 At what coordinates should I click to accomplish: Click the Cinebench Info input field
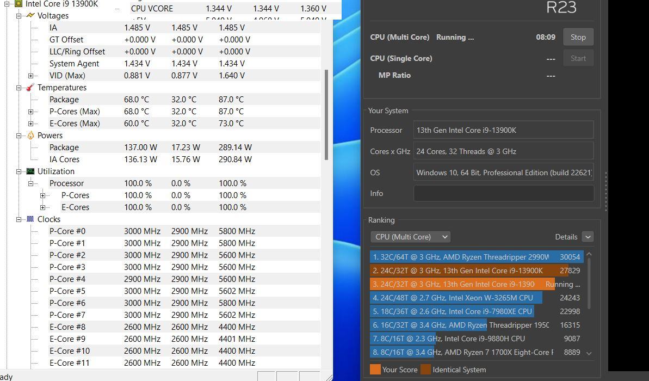pos(504,193)
